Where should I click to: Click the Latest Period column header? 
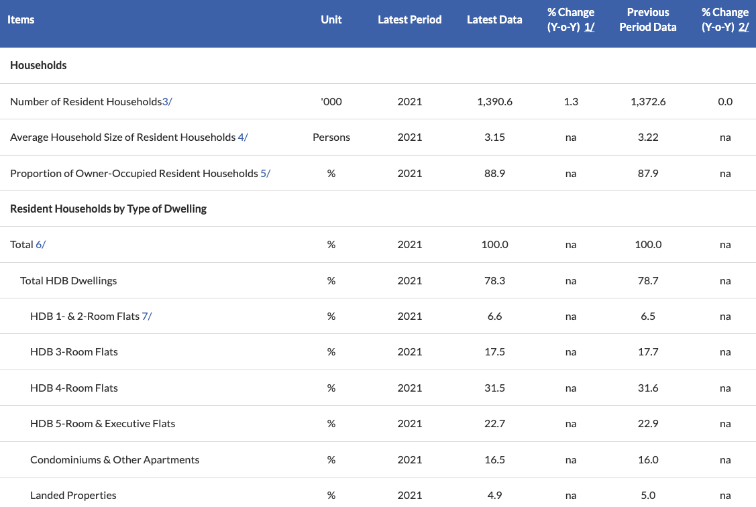[410, 19]
